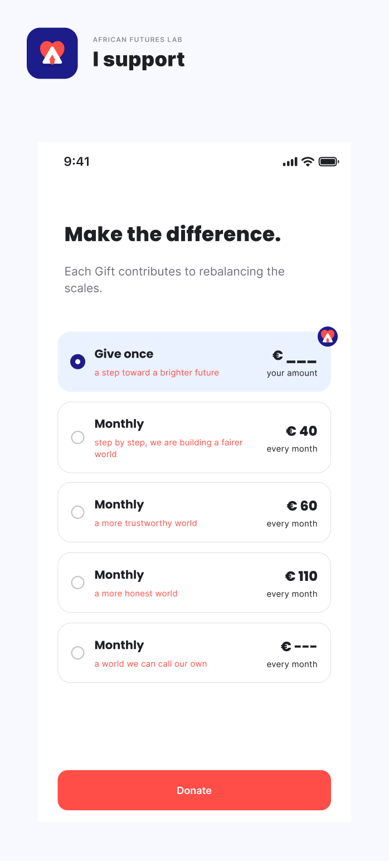The height and width of the screenshot is (861, 389).
Task: Tap the Wi-Fi icon in status bar
Action: [308, 162]
